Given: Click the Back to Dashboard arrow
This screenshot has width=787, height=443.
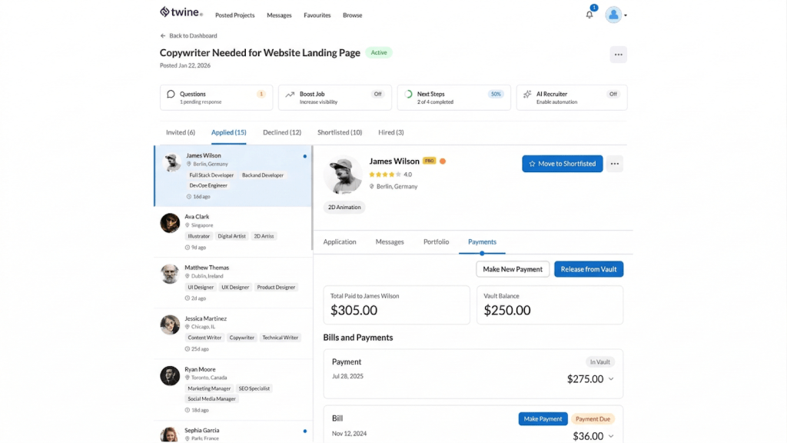Looking at the screenshot, I should (163, 36).
